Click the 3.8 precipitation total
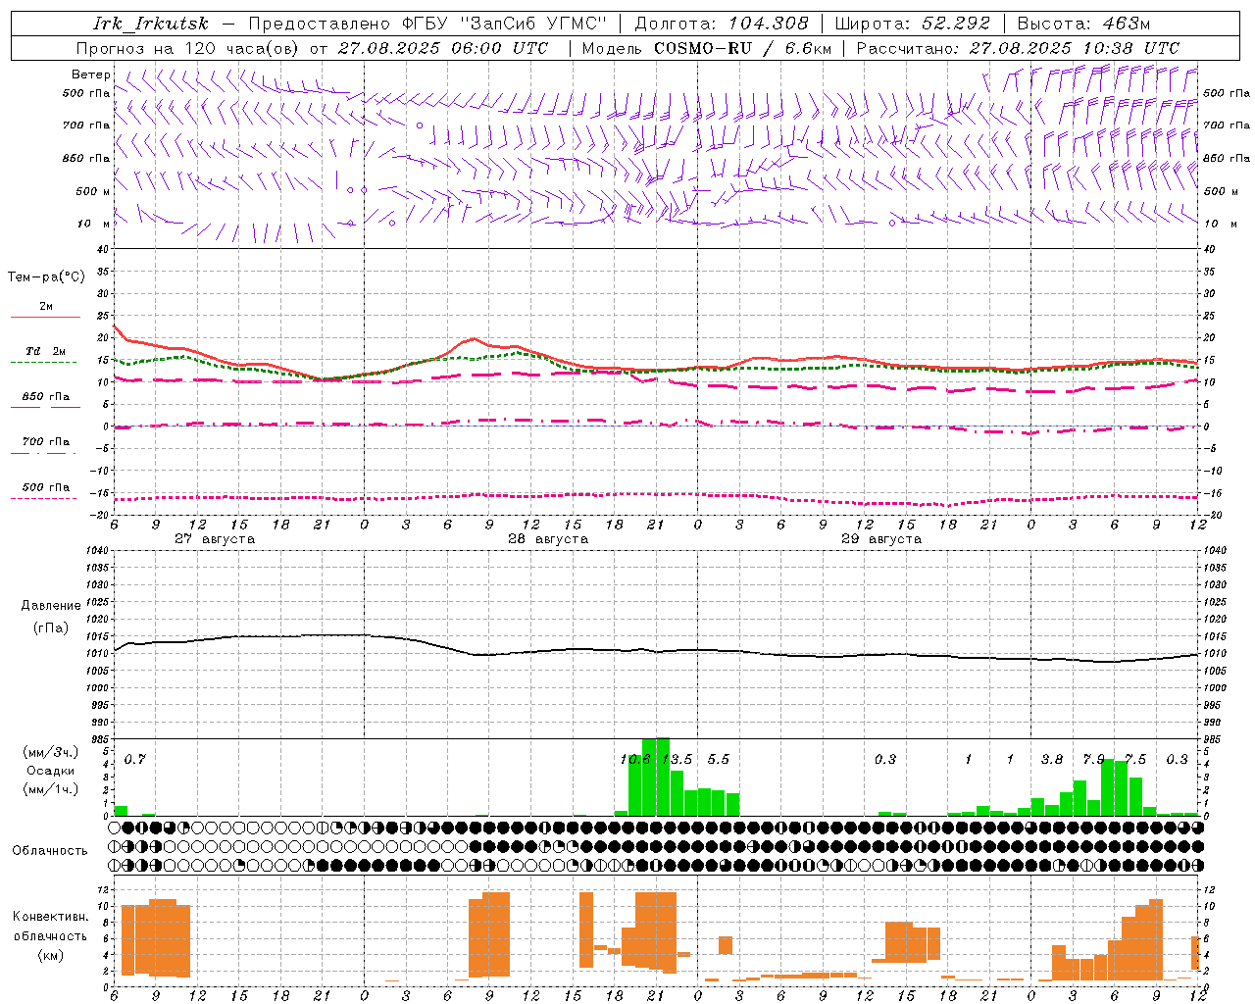The width and height of the screenshot is (1255, 1004). click(x=1052, y=760)
